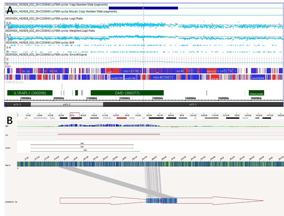Click cytoband p21.2

(67, 104)
